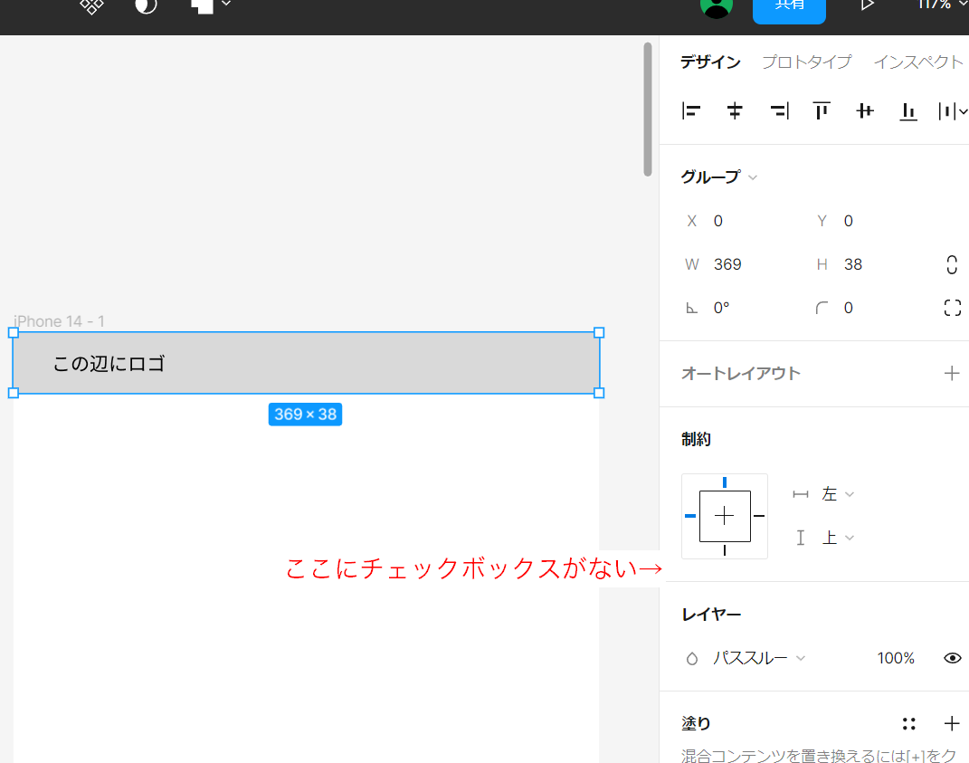Screen dimensions: 969x763
Task: Select the align right icon
Action: coord(778,110)
